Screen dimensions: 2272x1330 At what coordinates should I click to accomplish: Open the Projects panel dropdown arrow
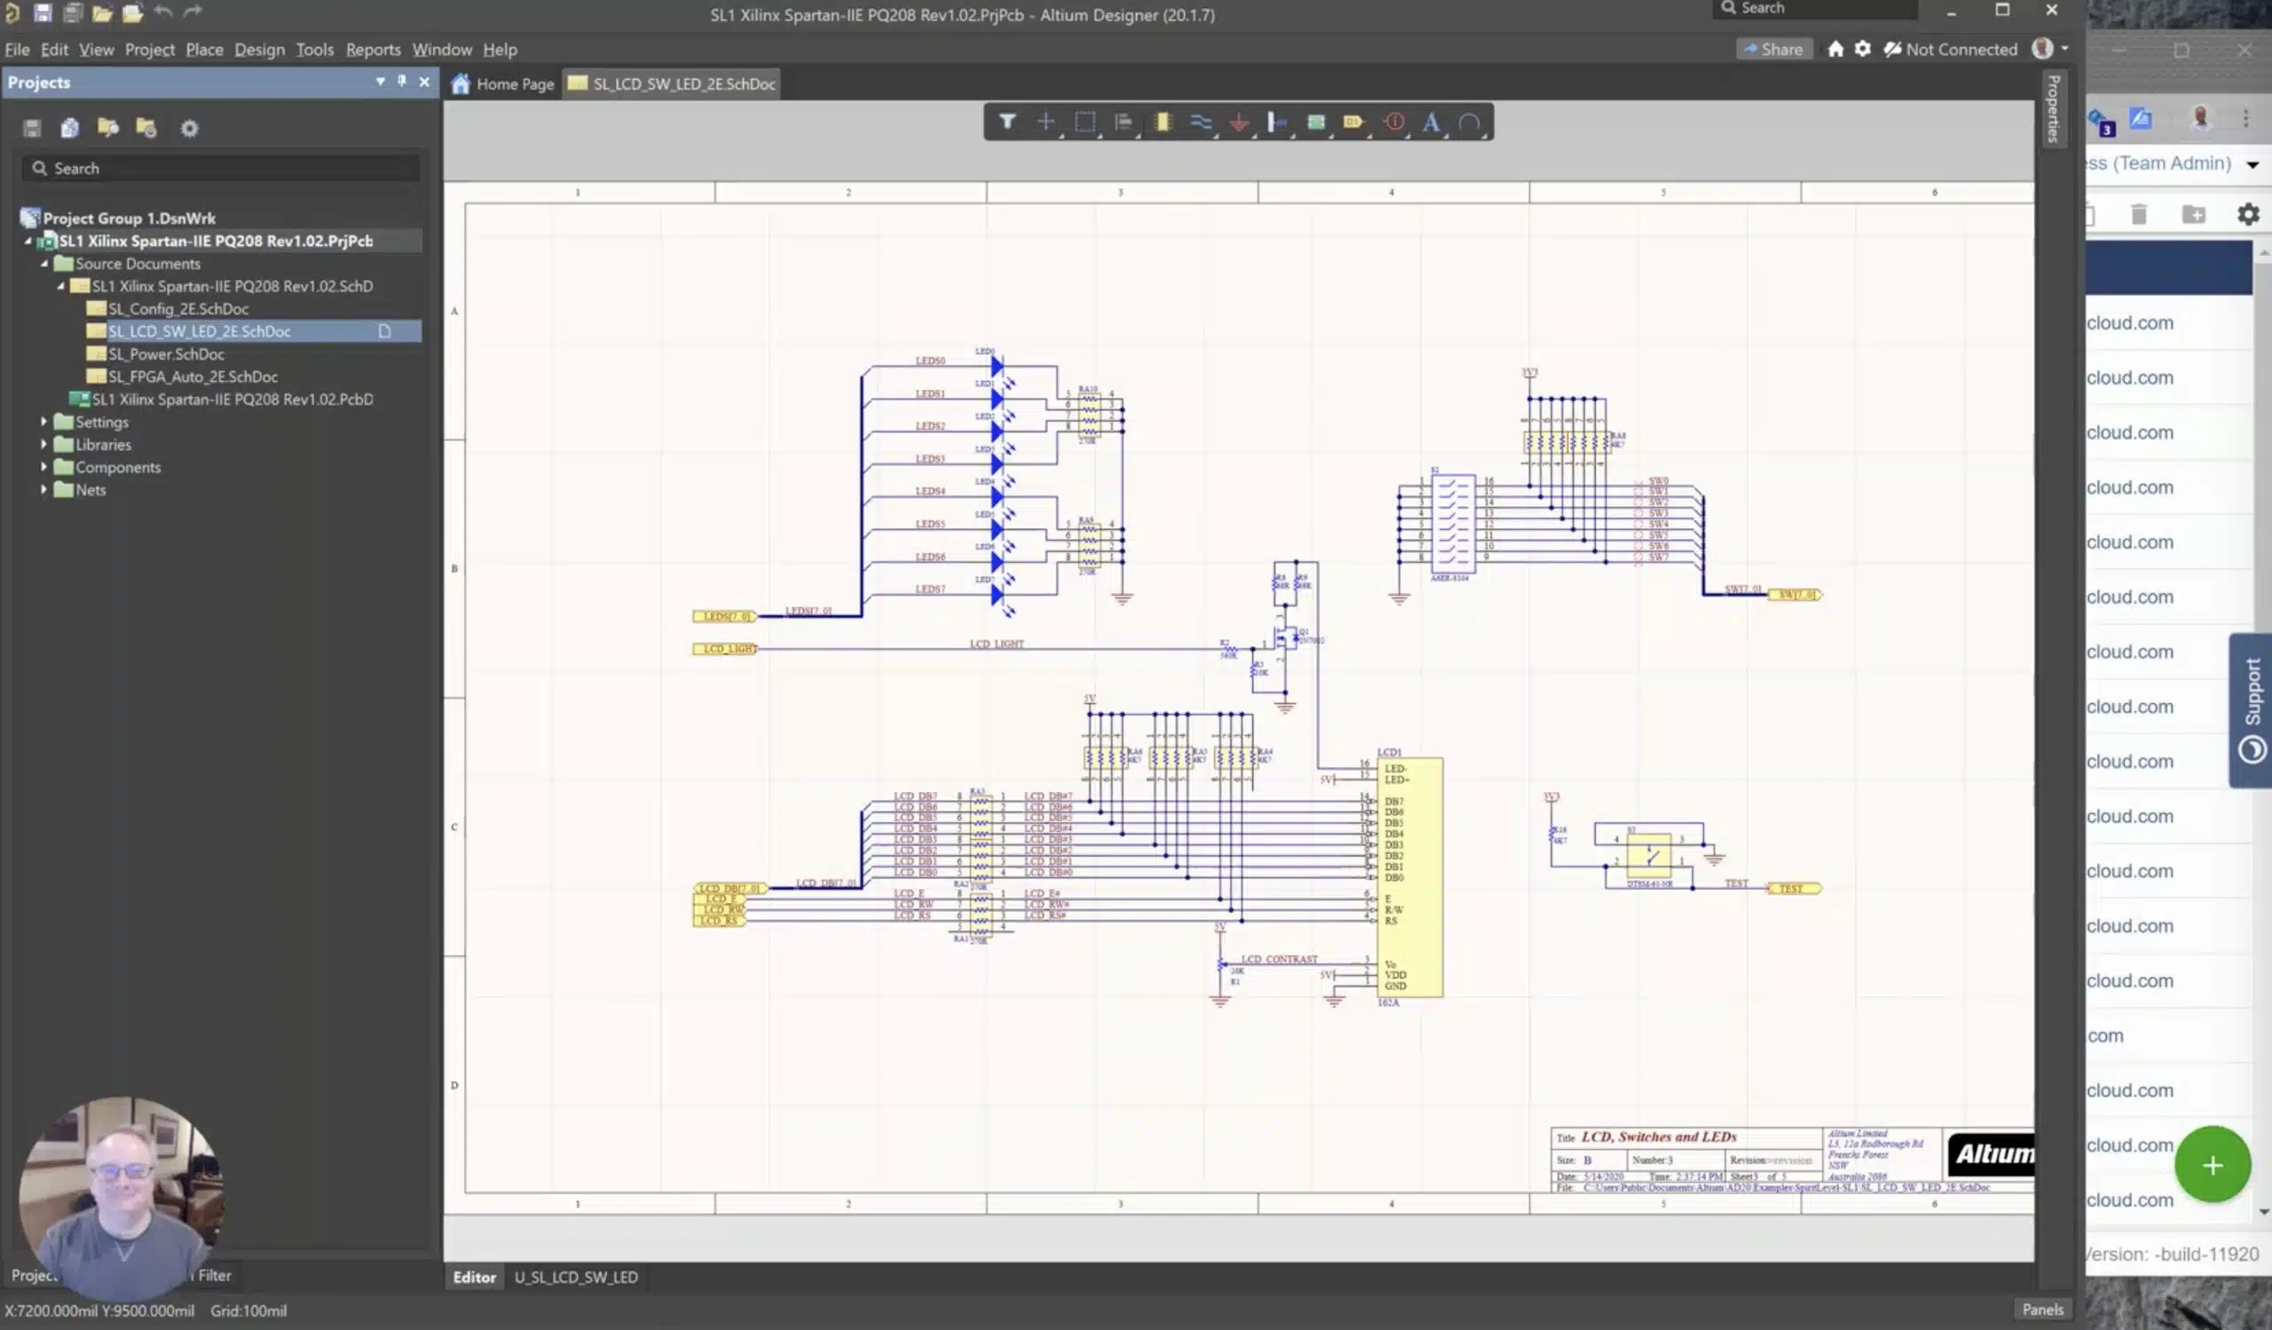[x=381, y=81]
